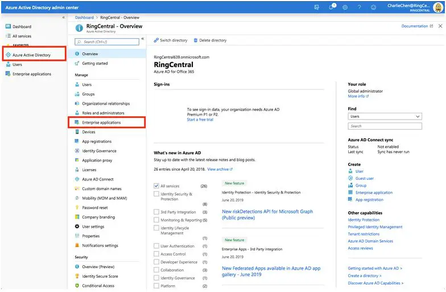The width and height of the screenshot is (446, 292).
Task: Click the User settings gear icon
Action: click(77, 227)
